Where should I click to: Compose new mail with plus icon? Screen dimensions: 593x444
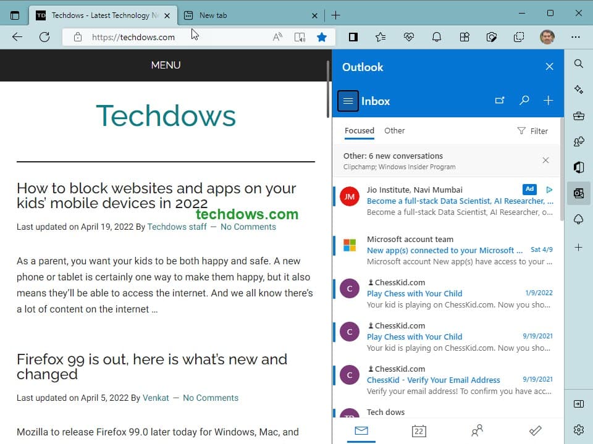tap(549, 101)
